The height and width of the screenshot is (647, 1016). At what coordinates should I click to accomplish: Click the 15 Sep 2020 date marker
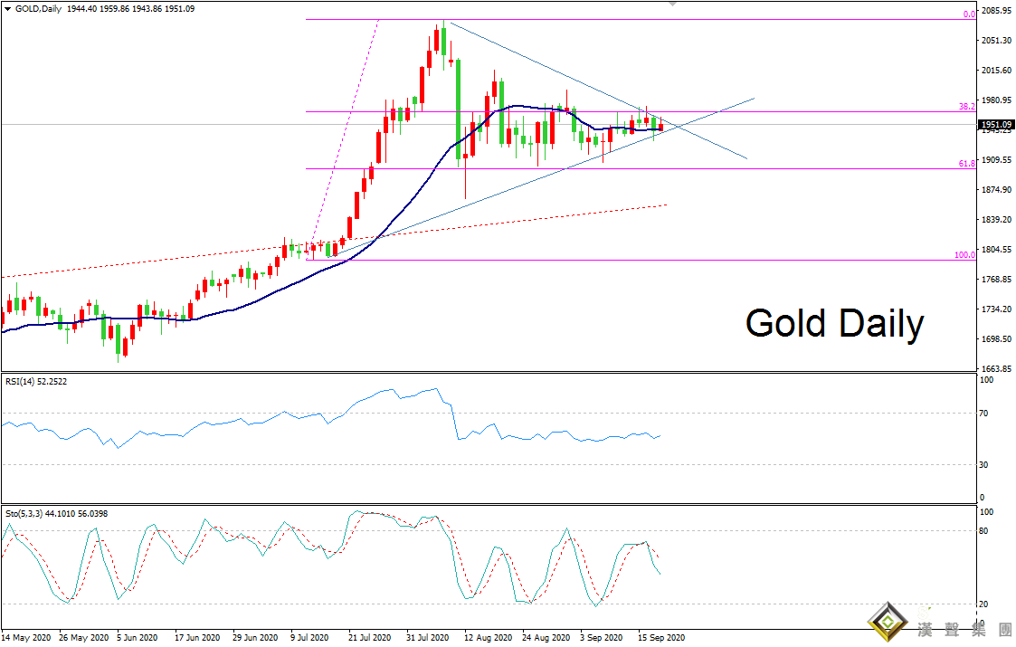660,637
